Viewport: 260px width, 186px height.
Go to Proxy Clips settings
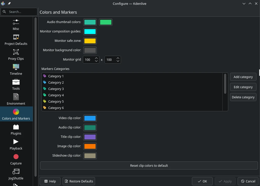pyautogui.click(x=16, y=55)
